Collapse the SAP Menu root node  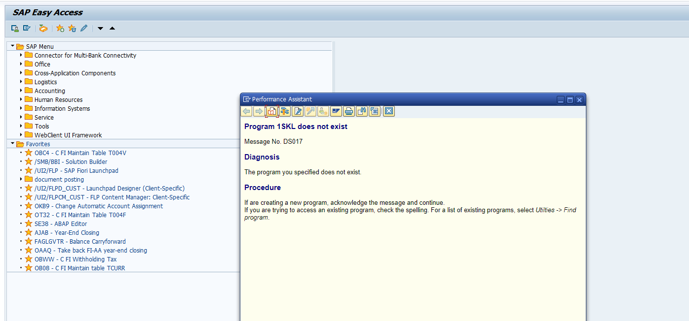pyautogui.click(x=12, y=46)
